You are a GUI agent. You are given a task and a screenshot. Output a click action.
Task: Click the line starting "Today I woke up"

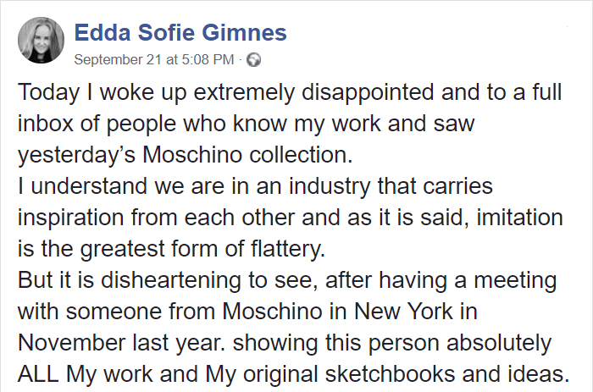pos(290,91)
